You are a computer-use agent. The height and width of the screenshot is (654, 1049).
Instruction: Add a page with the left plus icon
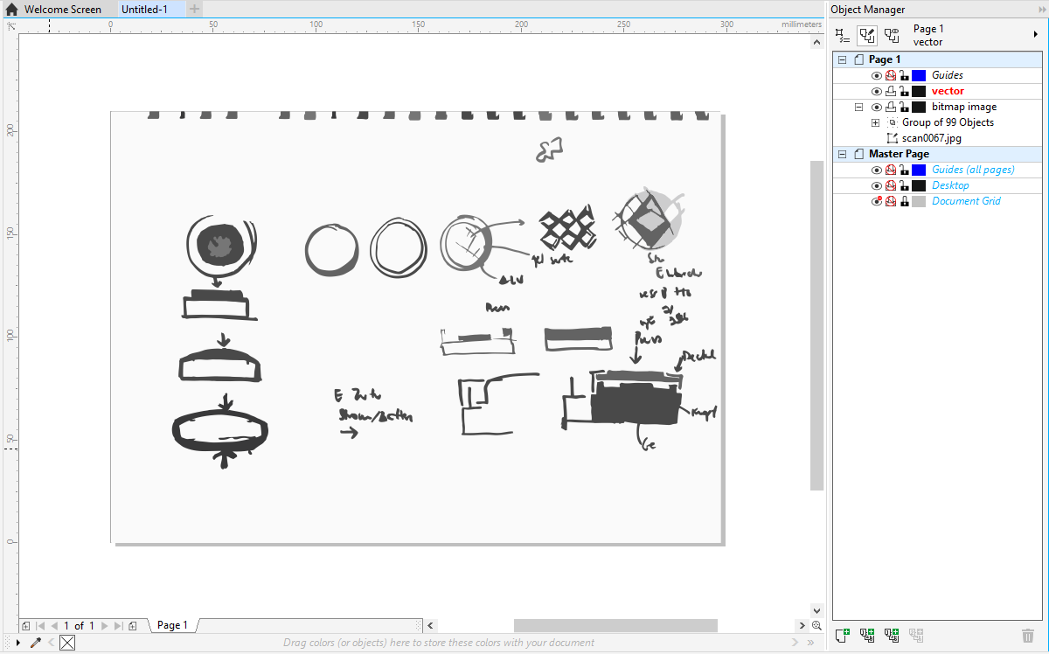click(25, 626)
